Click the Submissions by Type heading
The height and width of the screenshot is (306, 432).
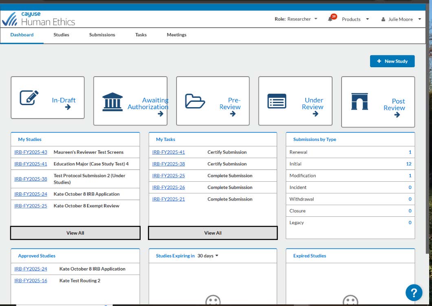pos(315,139)
